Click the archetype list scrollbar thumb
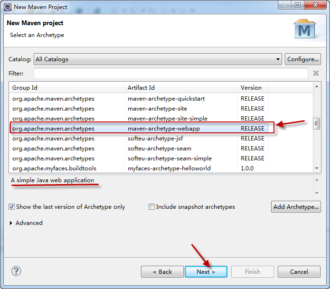The height and width of the screenshot is (289, 330). coord(316,123)
